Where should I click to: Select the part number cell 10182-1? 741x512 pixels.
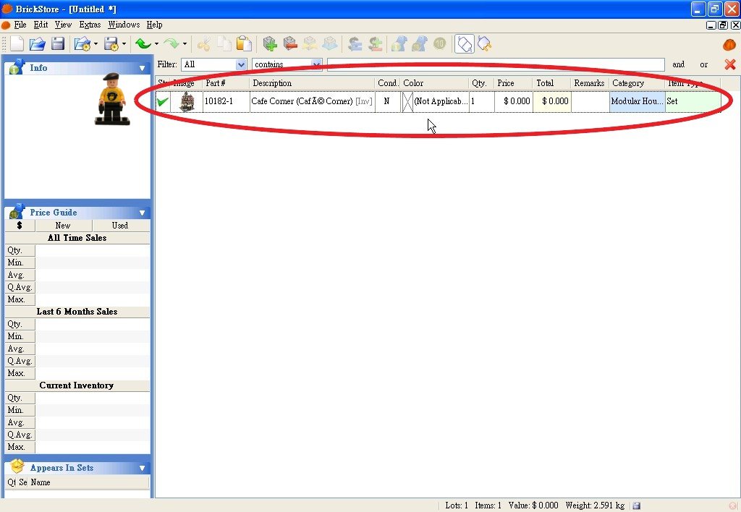click(x=226, y=101)
